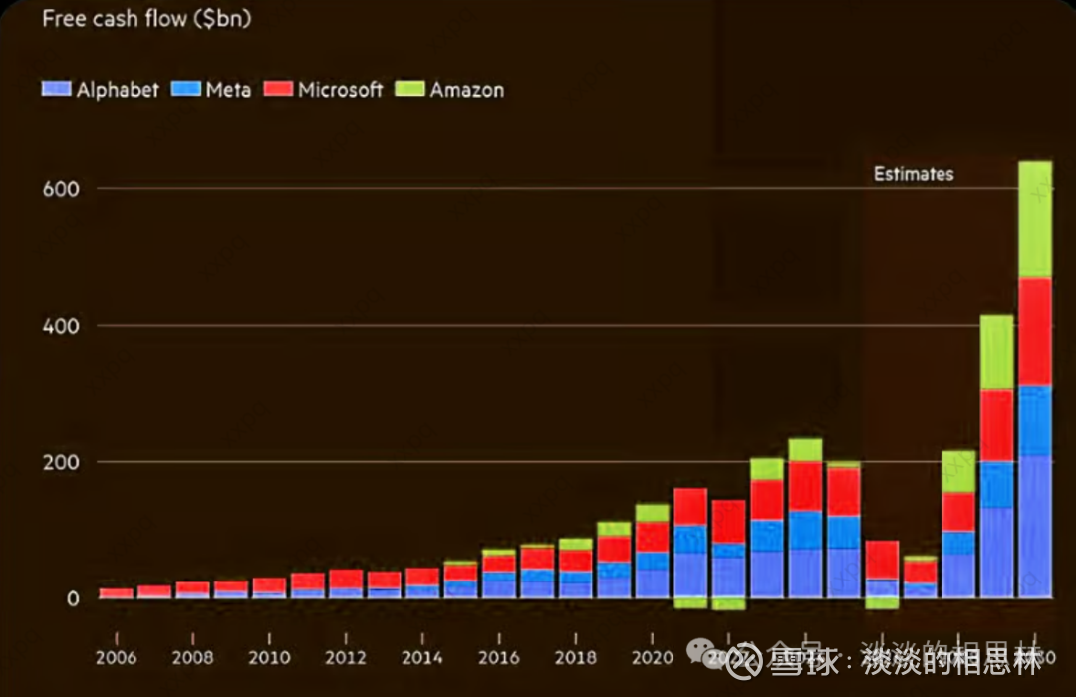
Task: Click the 2012 x-axis label
Action: (346, 658)
